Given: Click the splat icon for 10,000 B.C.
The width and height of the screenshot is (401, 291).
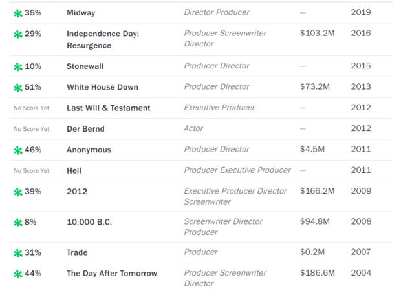Looking at the screenshot, I should click(18, 223).
